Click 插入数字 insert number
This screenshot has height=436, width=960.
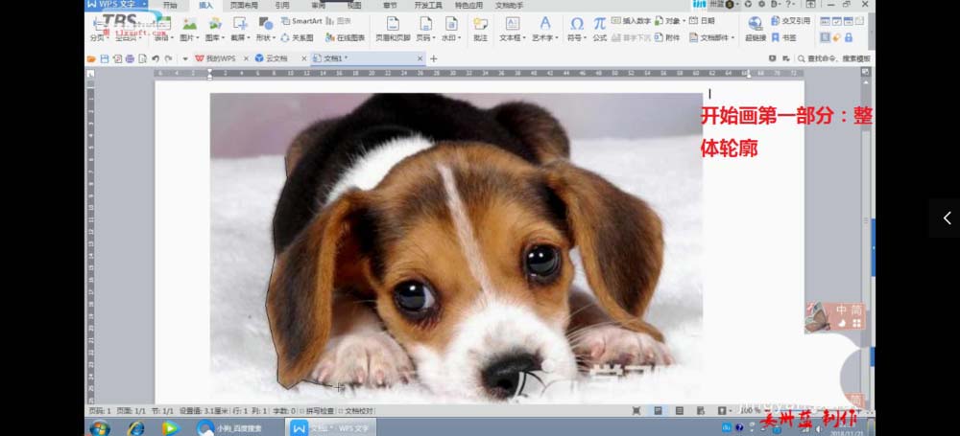click(631, 21)
